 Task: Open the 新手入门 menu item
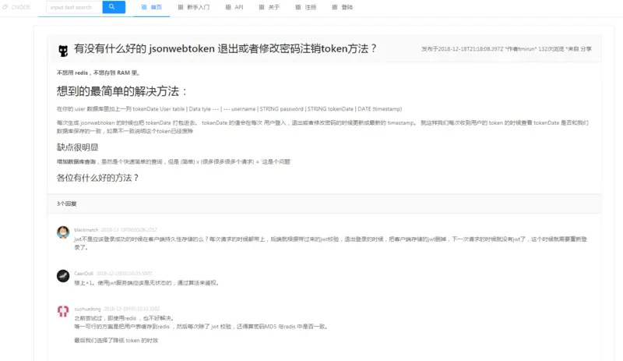point(193,7)
